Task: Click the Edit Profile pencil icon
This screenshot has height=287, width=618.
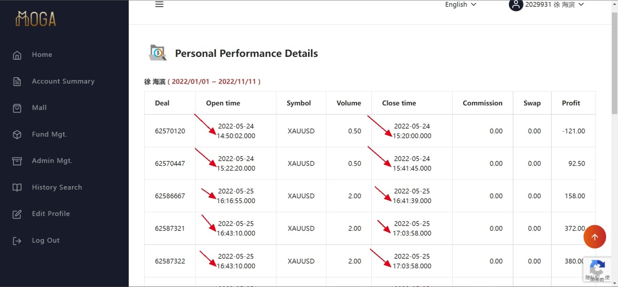Action: (x=17, y=214)
